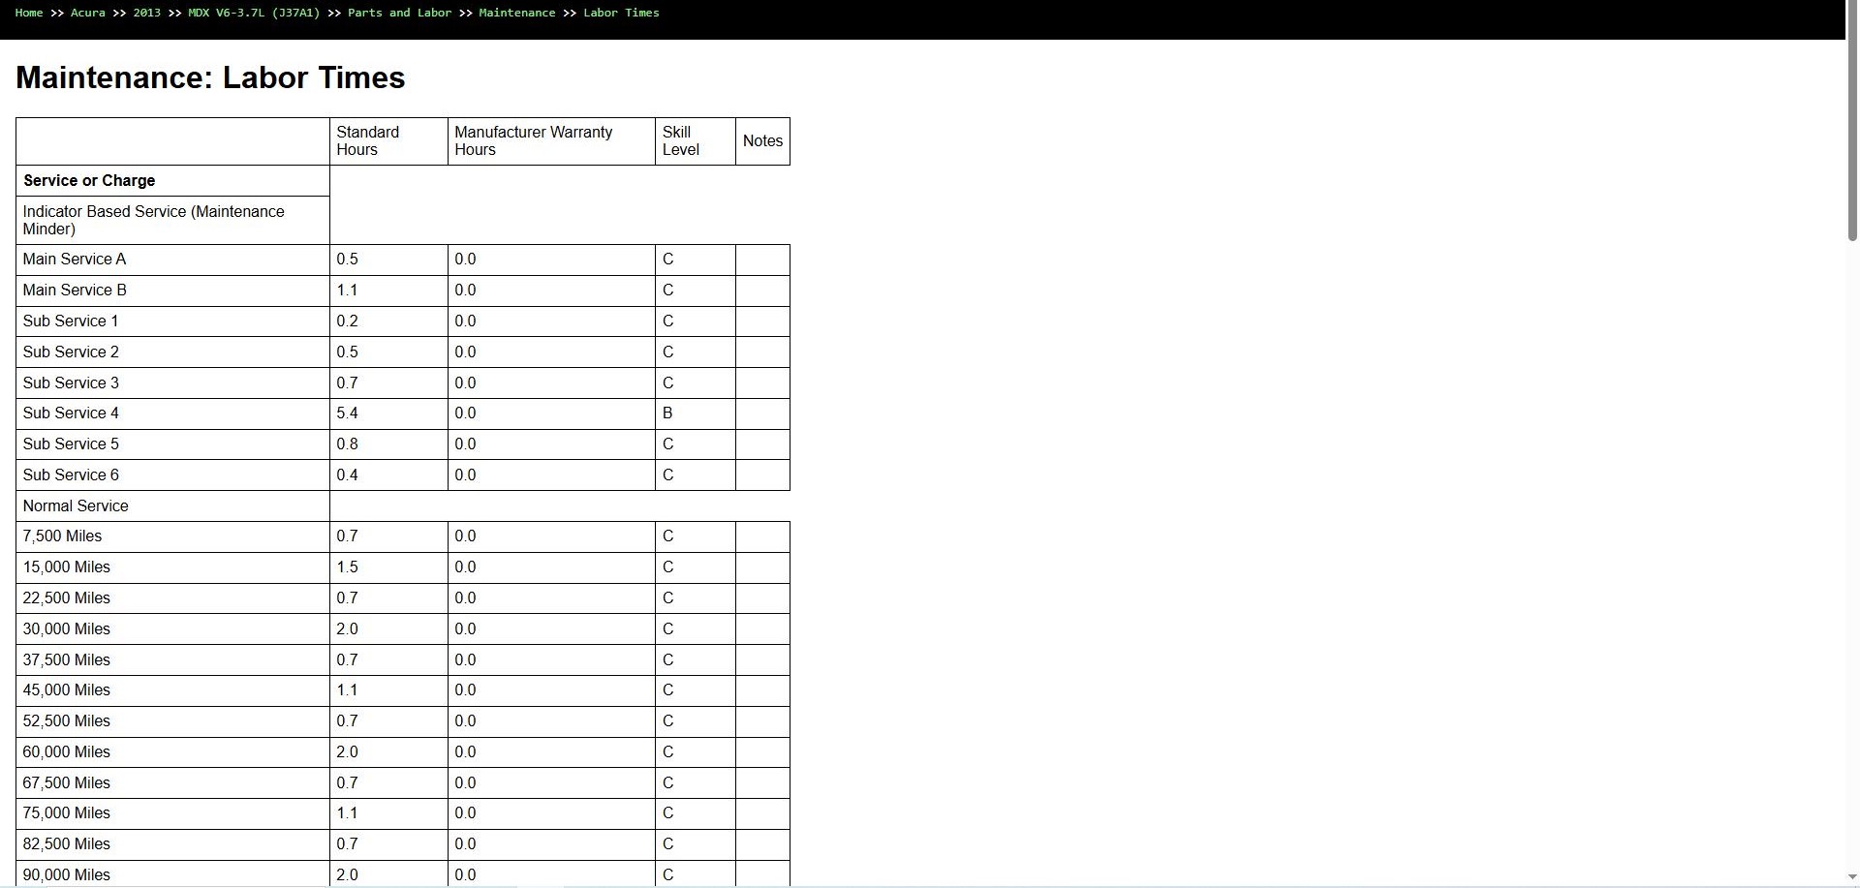Select the Indicator Based Service (Maintenance Minder) row
This screenshot has height=888, width=1860.
pos(172,221)
